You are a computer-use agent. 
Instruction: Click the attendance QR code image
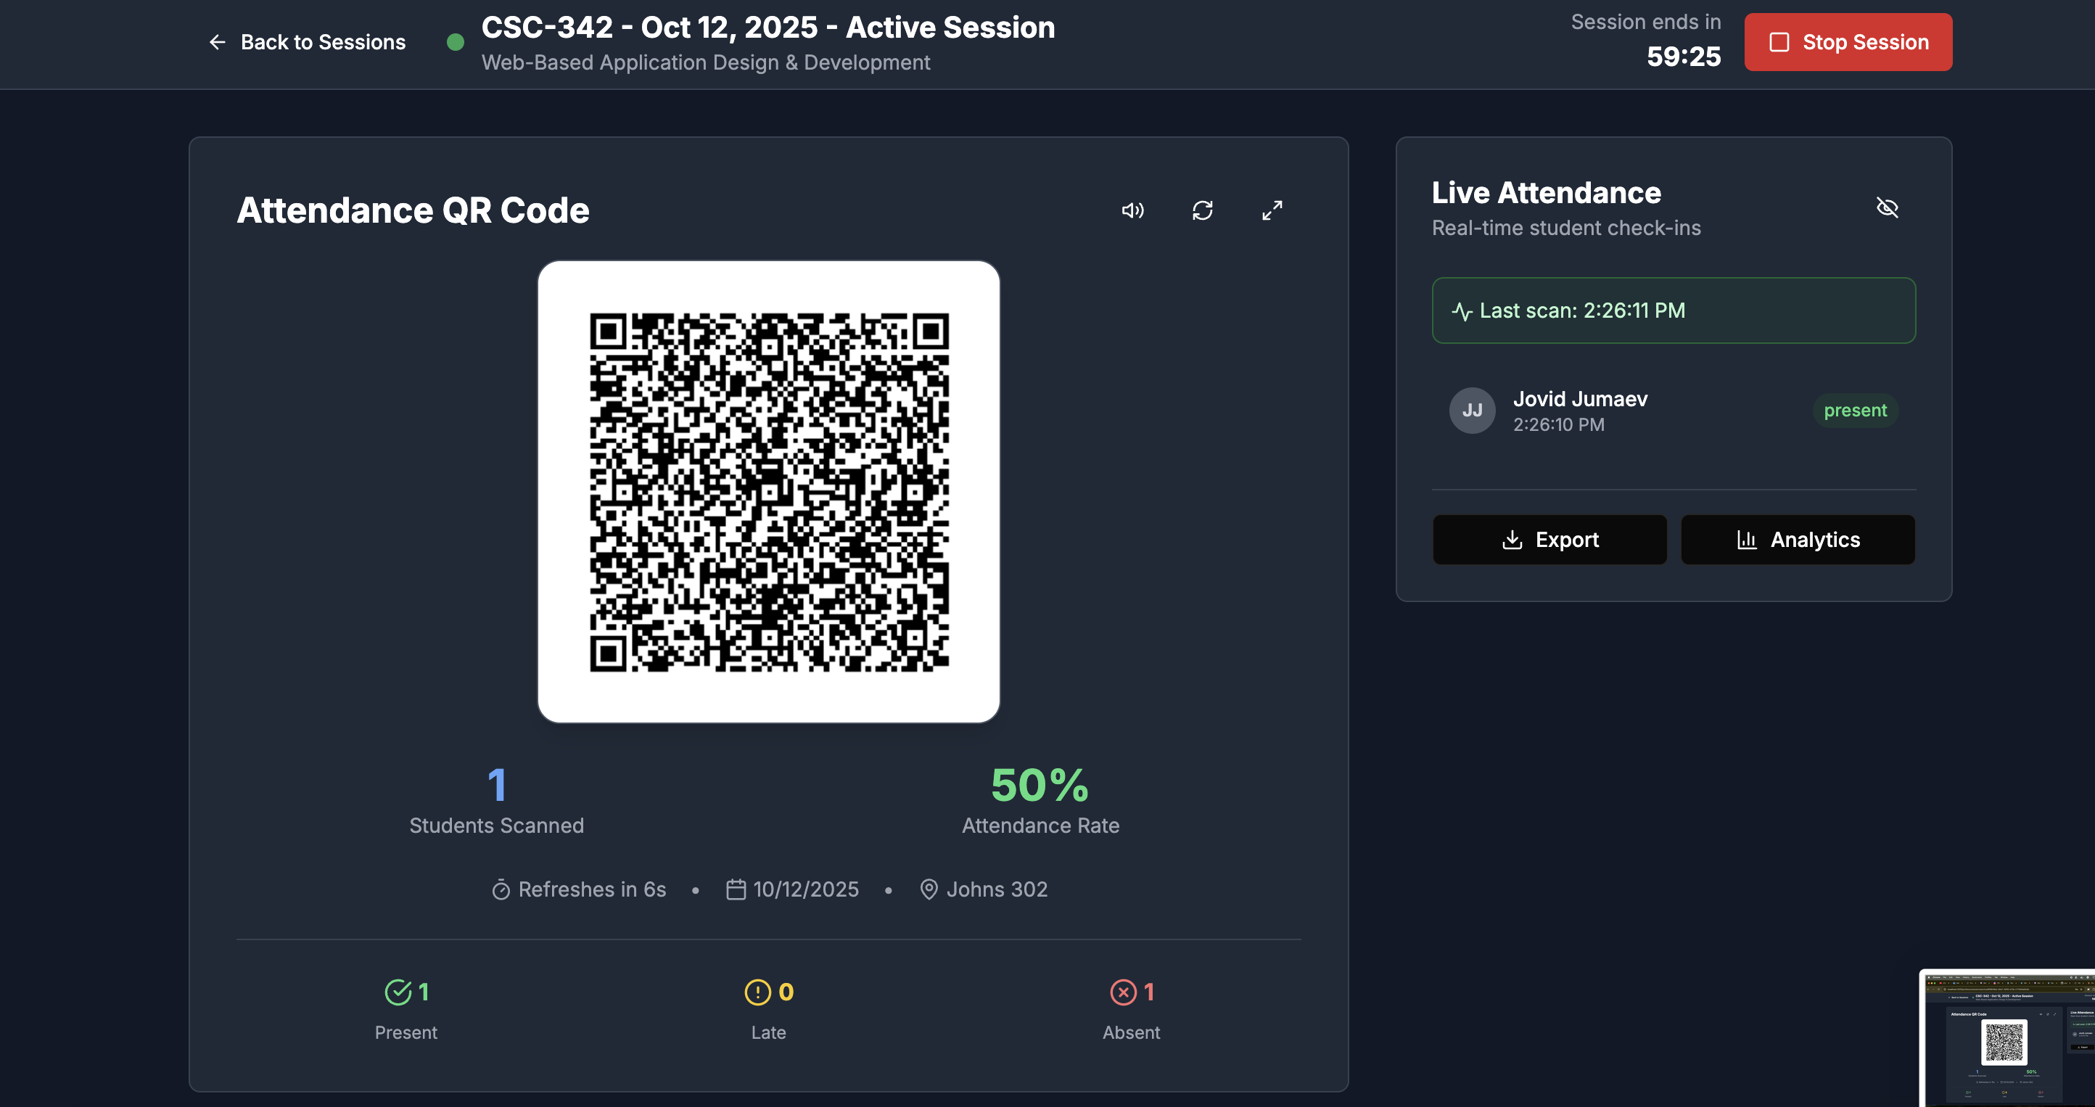click(x=768, y=492)
